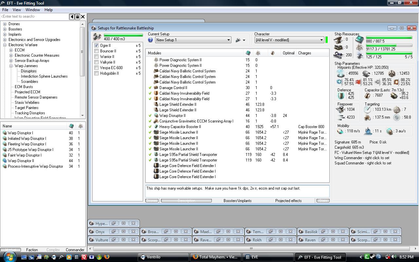419x262 pixels.
Task: Switch to the Faction tab
Action: point(32,250)
